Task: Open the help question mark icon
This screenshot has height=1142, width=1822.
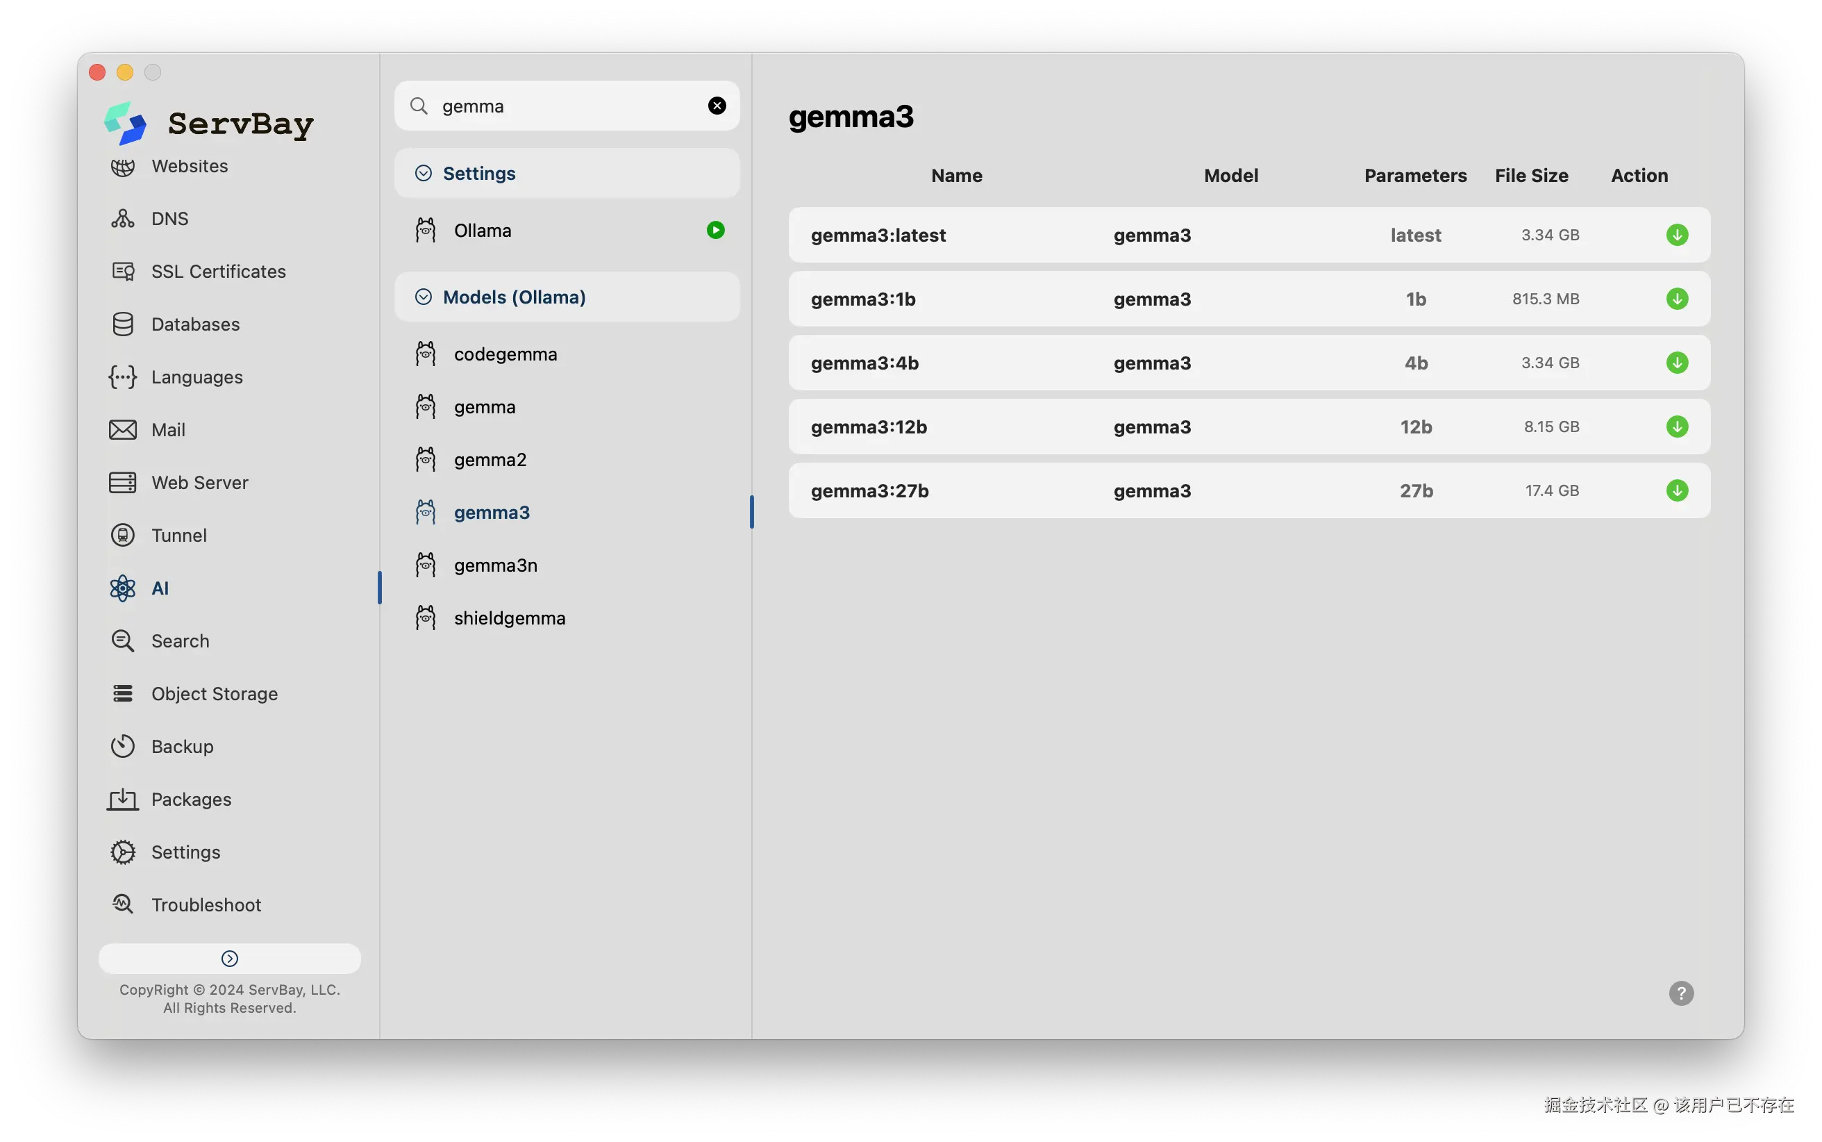Action: click(1680, 993)
